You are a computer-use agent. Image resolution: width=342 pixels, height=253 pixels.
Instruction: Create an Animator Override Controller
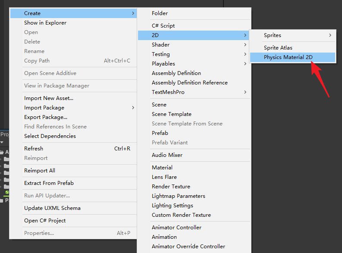[x=194, y=247]
